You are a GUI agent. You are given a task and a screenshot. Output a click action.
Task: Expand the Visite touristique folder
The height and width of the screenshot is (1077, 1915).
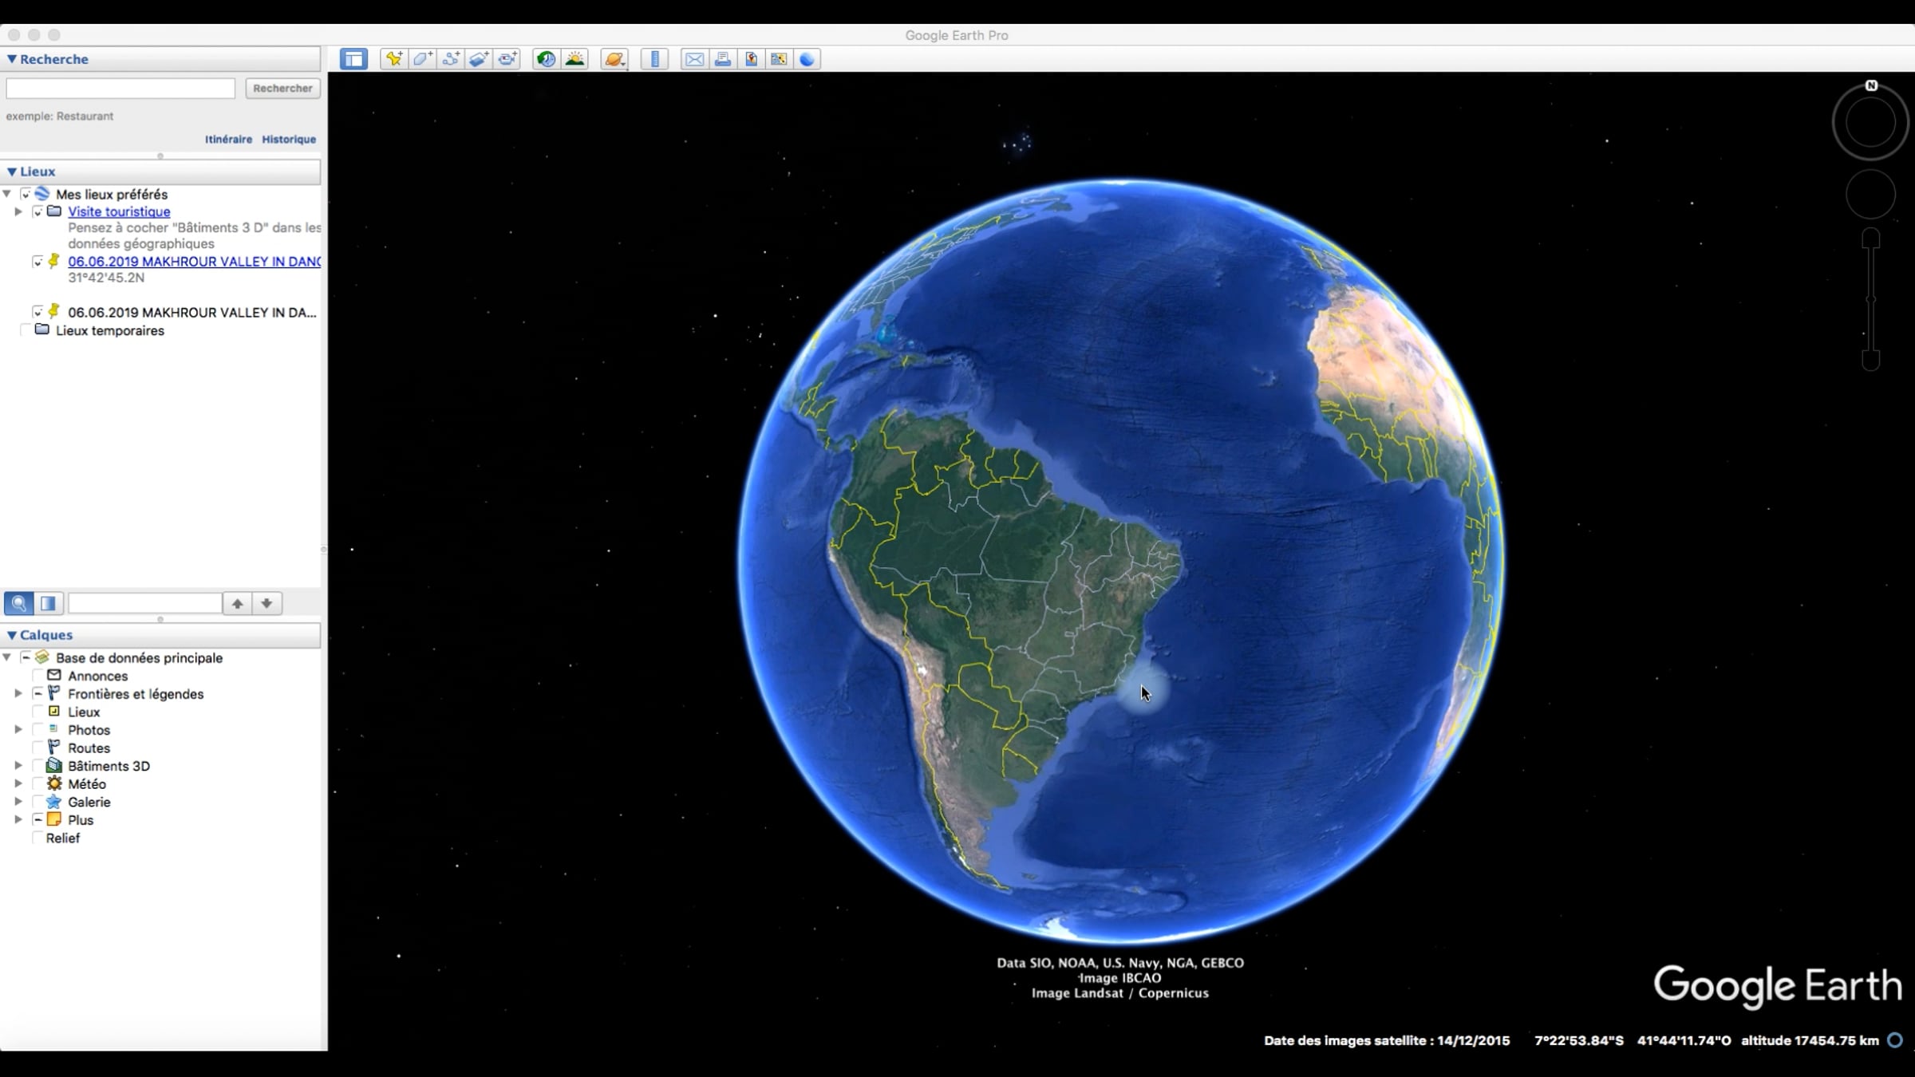(x=18, y=211)
